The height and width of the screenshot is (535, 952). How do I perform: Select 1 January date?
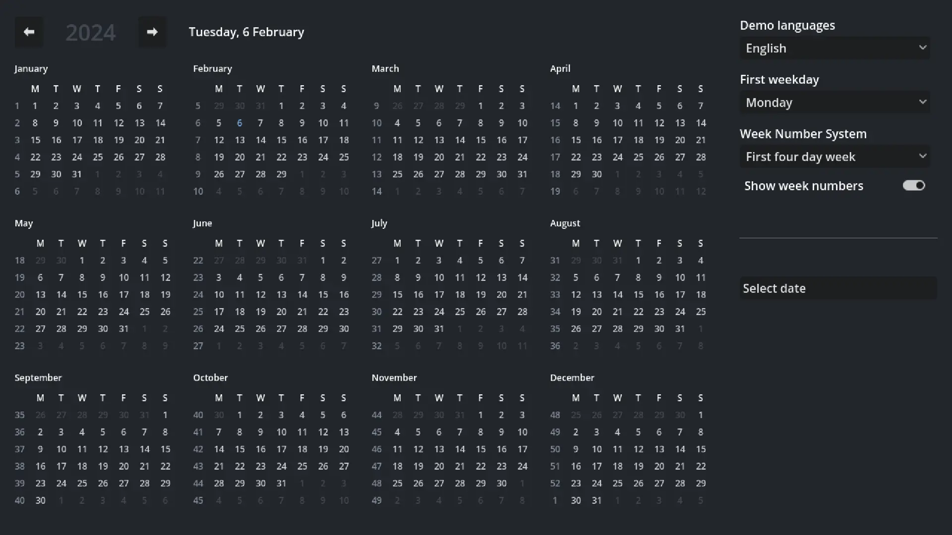coord(35,106)
